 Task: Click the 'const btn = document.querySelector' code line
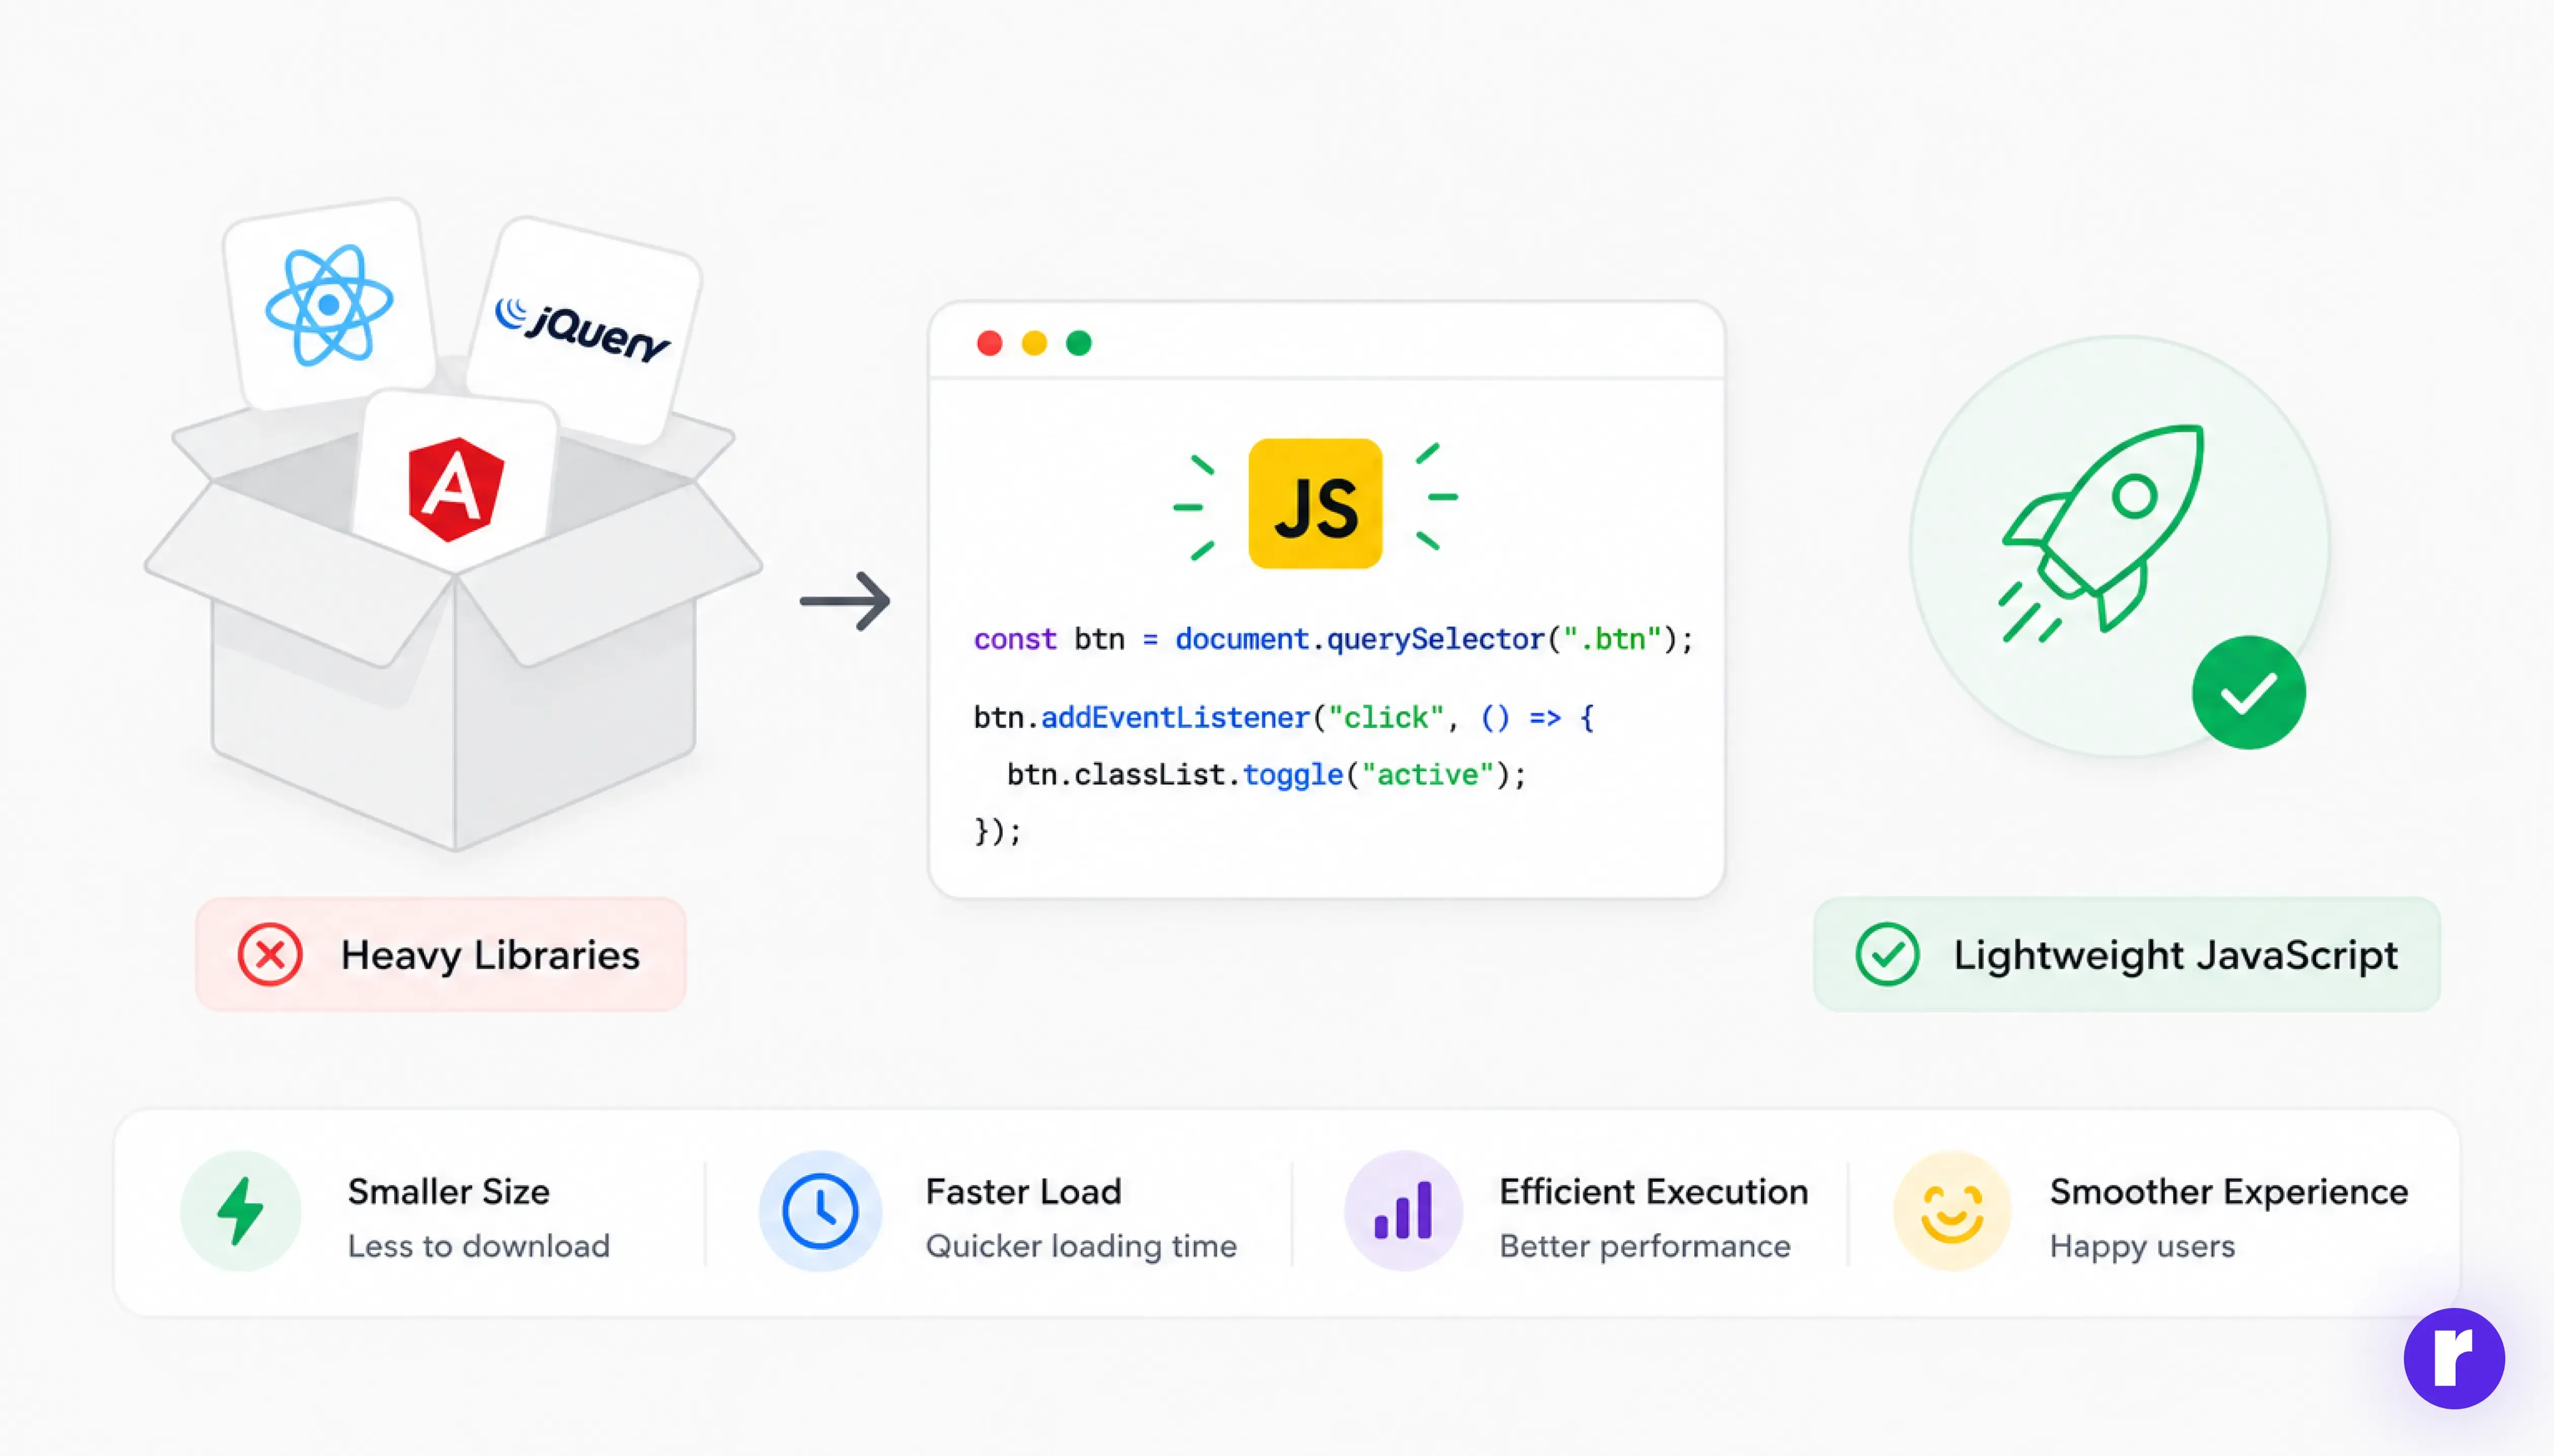click(1332, 639)
